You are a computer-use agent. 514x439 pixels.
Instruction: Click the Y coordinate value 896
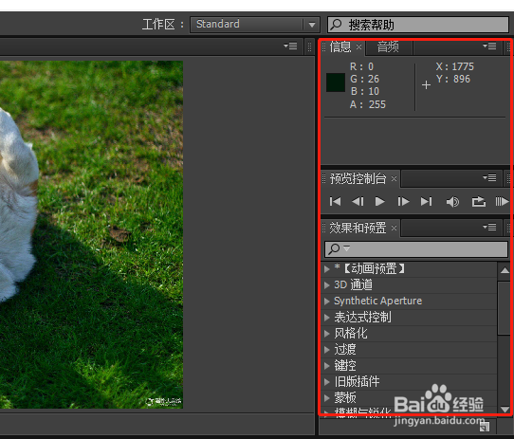tap(462, 79)
